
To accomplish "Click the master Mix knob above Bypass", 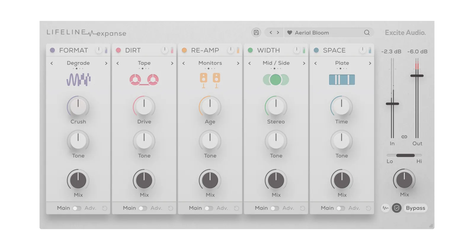I will (404, 180).
